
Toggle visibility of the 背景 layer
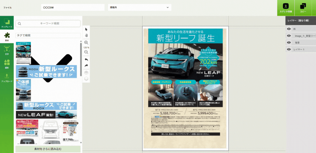(289, 43)
